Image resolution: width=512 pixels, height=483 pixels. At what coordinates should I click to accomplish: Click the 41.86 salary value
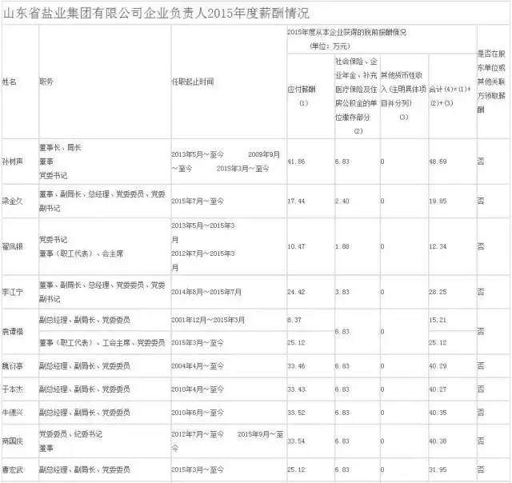click(x=298, y=161)
